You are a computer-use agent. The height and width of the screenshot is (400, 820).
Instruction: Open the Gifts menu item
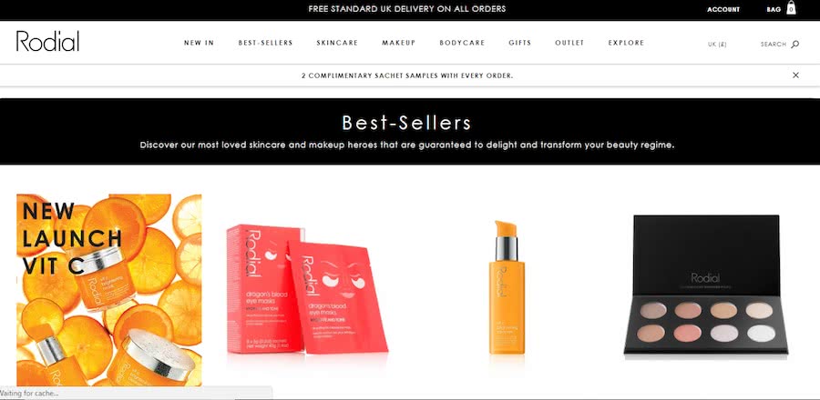[x=520, y=43]
